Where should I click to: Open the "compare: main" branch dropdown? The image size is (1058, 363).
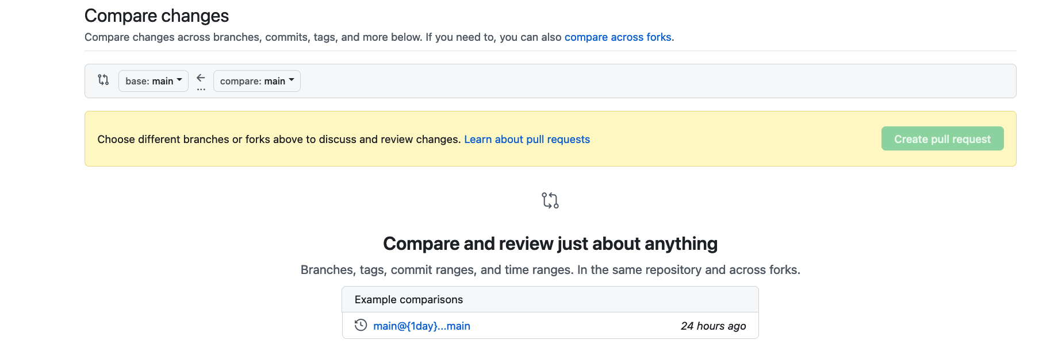click(x=256, y=81)
